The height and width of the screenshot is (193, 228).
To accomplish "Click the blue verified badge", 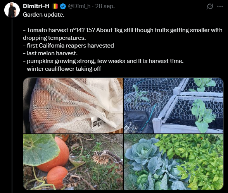I will pyautogui.click(x=63, y=6).
